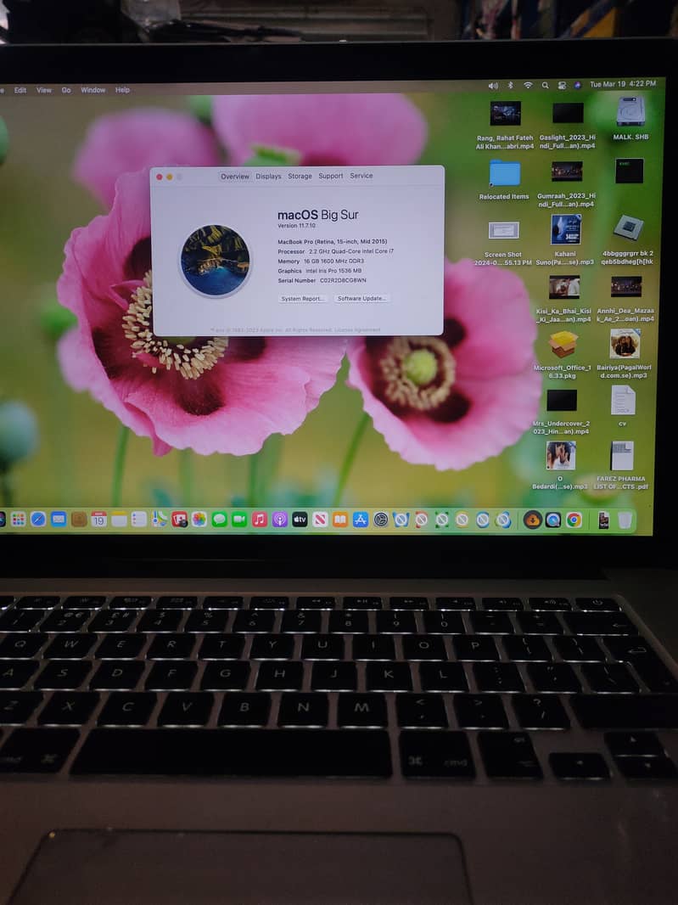Launch Safari from the Dock

click(38, 520)
